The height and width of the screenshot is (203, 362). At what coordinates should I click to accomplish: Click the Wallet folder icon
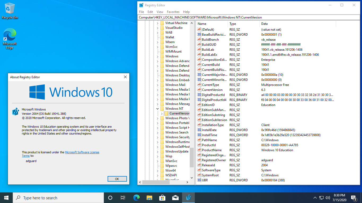coord(162,37)
